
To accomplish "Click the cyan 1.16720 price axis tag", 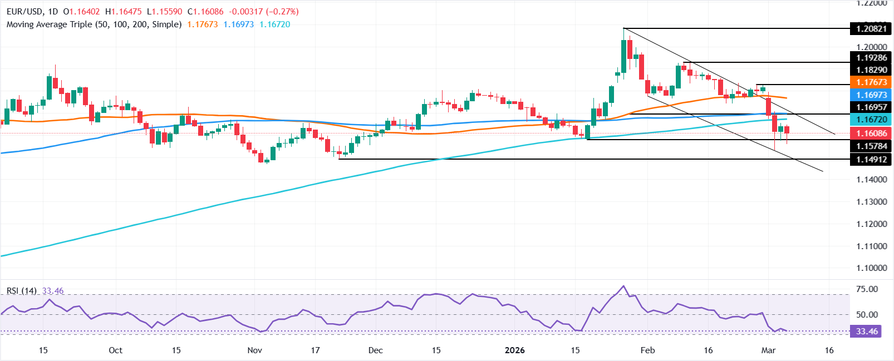I will coord(871,120).
